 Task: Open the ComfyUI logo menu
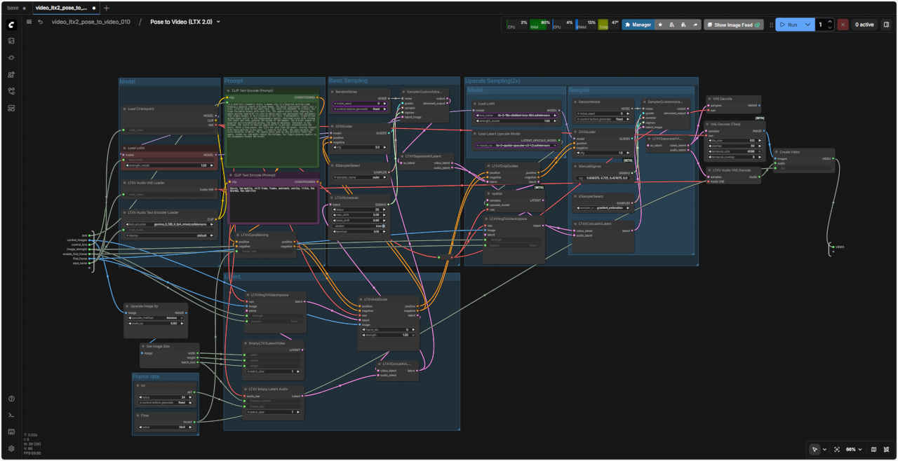tap(11, 25)
